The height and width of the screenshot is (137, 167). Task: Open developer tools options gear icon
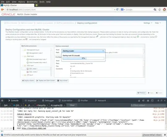[2, 101]
